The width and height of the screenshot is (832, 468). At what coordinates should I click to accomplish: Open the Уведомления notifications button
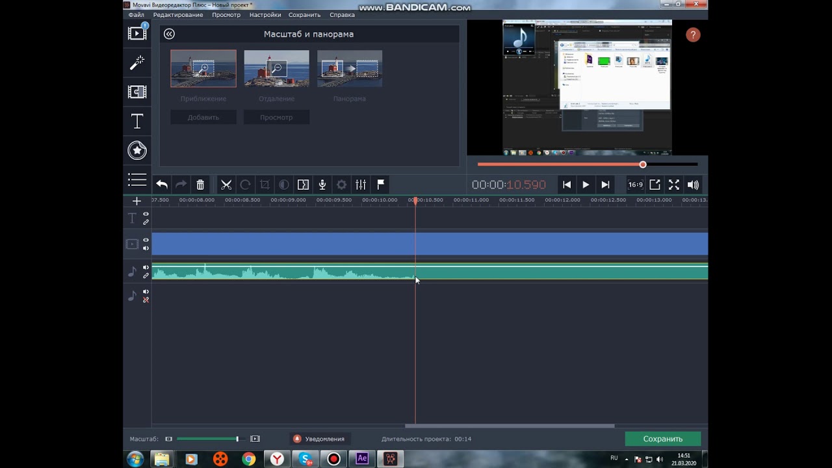(x=319, y=439)
